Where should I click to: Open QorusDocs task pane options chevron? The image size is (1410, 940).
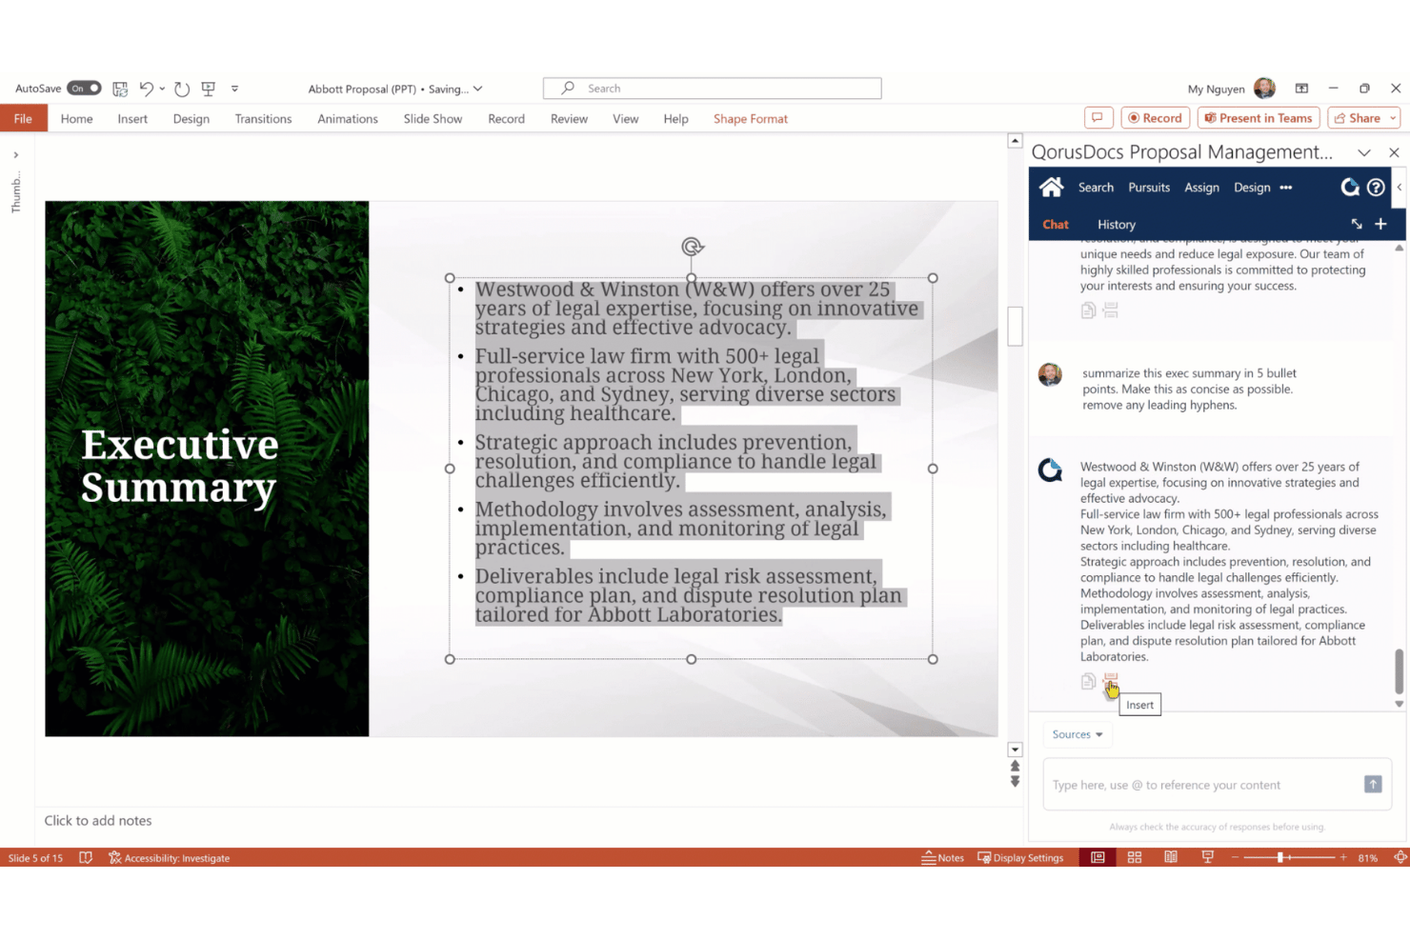pyautogui.click(x=1363, y=152)
